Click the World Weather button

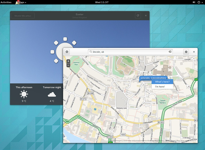tap(22, 15)
